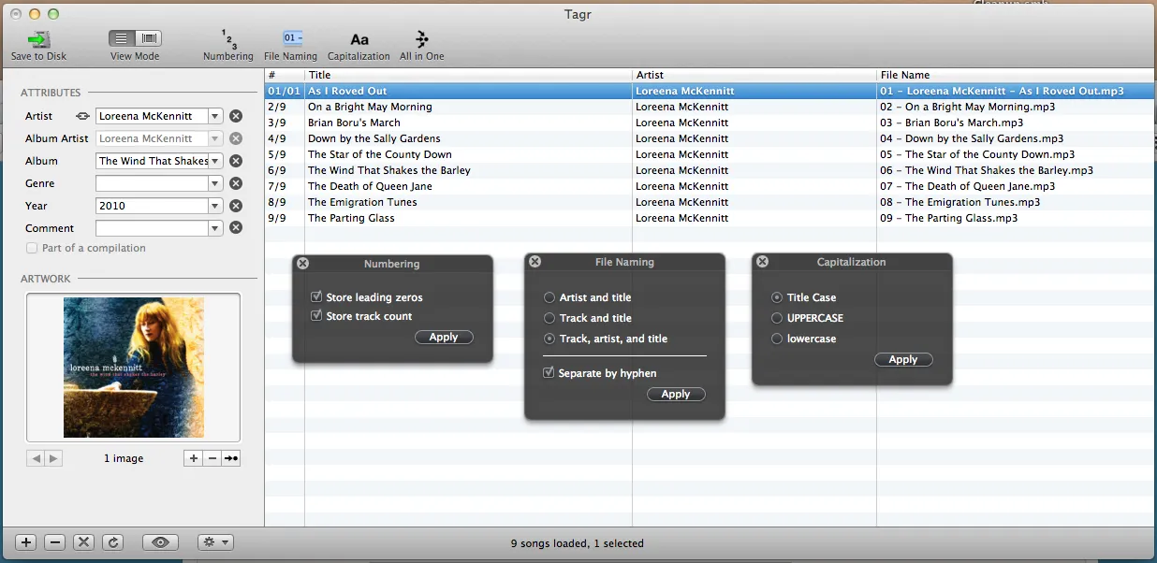Viewport: 1157px width, 563px height.
Task: Open the Genre dropdown
Action: [214, 183]
